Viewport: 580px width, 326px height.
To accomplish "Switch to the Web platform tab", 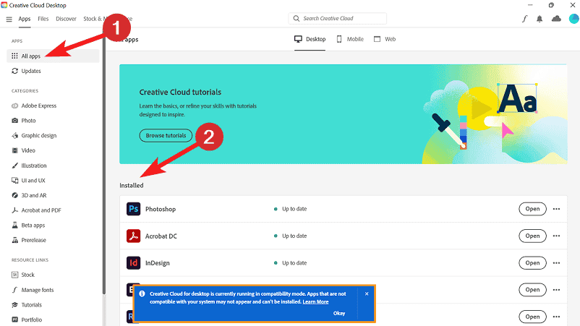I will [x=385, y=39].
